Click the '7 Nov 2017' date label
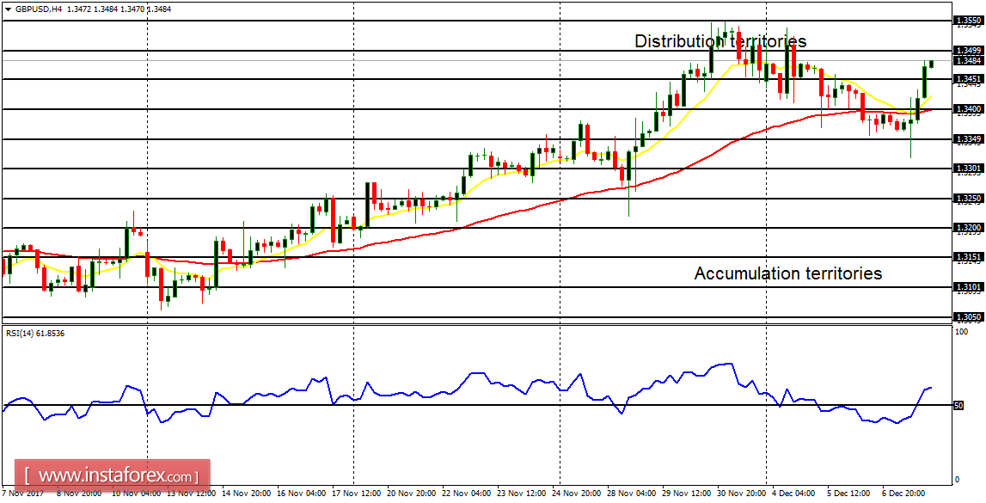This screenshot has width=986, height=503. pos(21,494)
